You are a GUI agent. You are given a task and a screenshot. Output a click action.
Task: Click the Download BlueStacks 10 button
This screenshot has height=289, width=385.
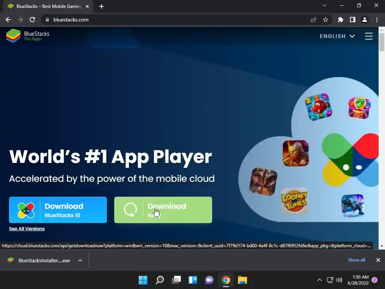pyautogui.click(x=58, y=210)
